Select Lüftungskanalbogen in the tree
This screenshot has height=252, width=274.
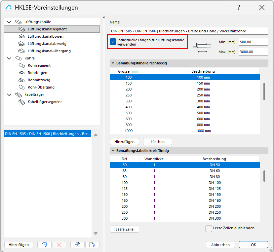[x=46, y=37]
